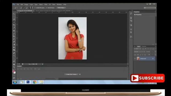
Task: Open the Paragraph panel icon in the dock
Action: [131, 33]
